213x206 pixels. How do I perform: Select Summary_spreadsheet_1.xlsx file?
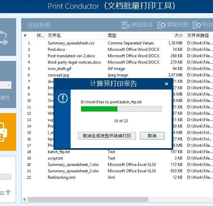(x=73, y=165)
